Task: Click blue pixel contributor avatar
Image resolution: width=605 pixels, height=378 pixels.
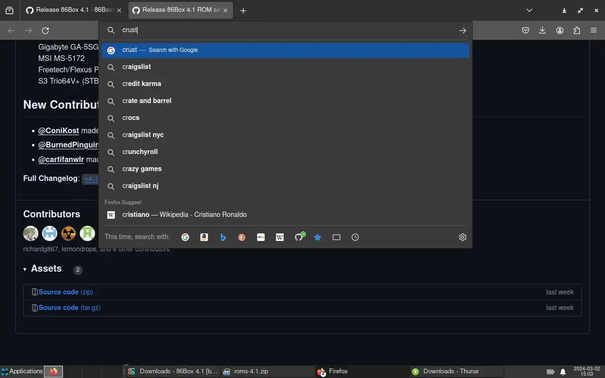Action: (x=50, y=233)
